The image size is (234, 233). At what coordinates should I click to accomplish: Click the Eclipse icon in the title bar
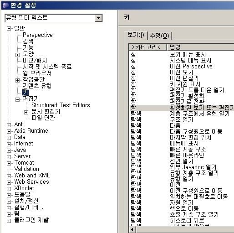coord(6,5)
